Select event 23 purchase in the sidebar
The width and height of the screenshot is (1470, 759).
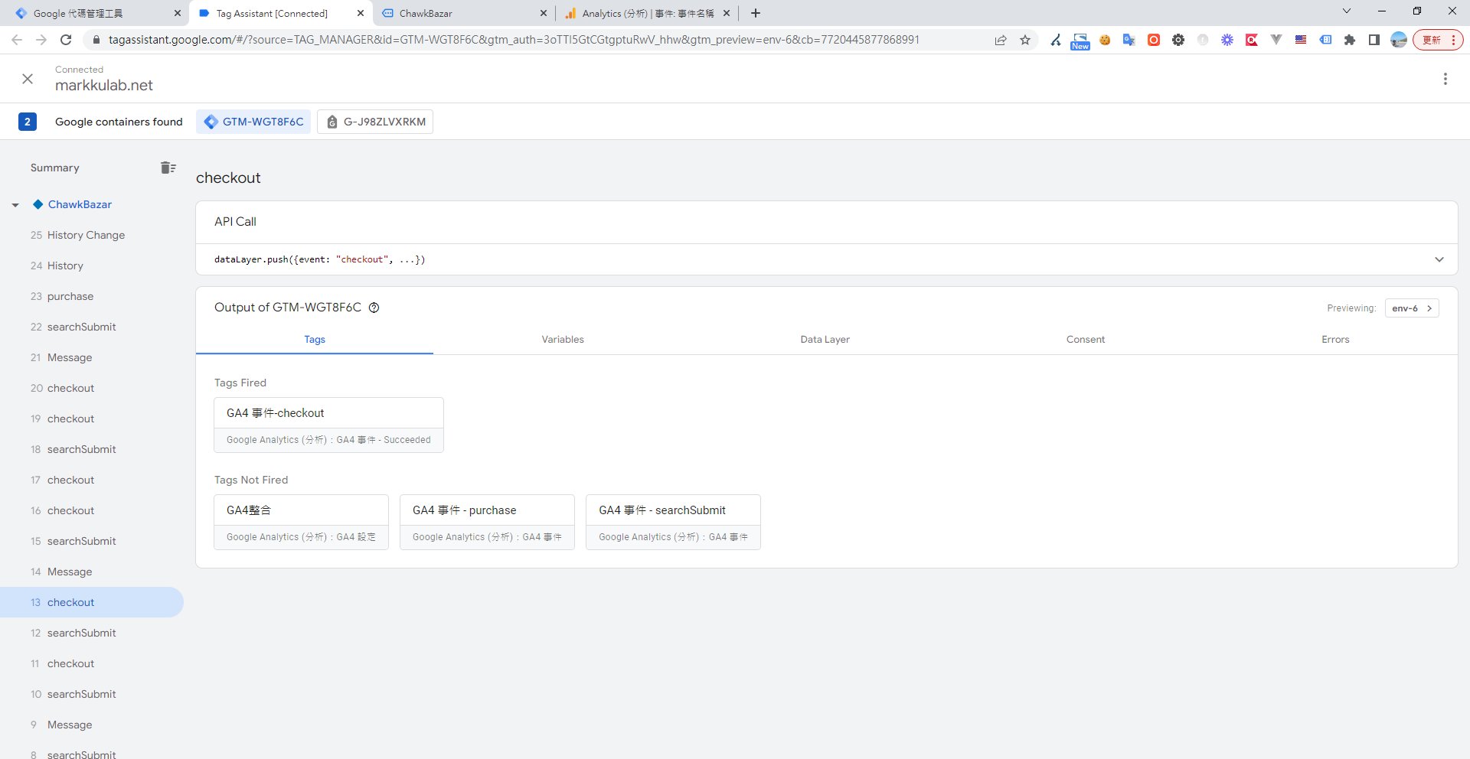pyautogui.click(x=70, y=296)
